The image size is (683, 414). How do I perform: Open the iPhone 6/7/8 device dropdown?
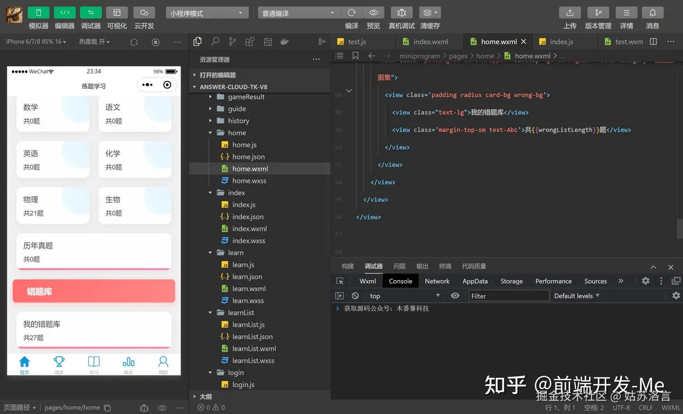(x=36, y=42)
